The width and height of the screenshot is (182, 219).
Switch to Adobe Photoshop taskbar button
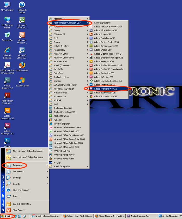[x=170, y=216]
